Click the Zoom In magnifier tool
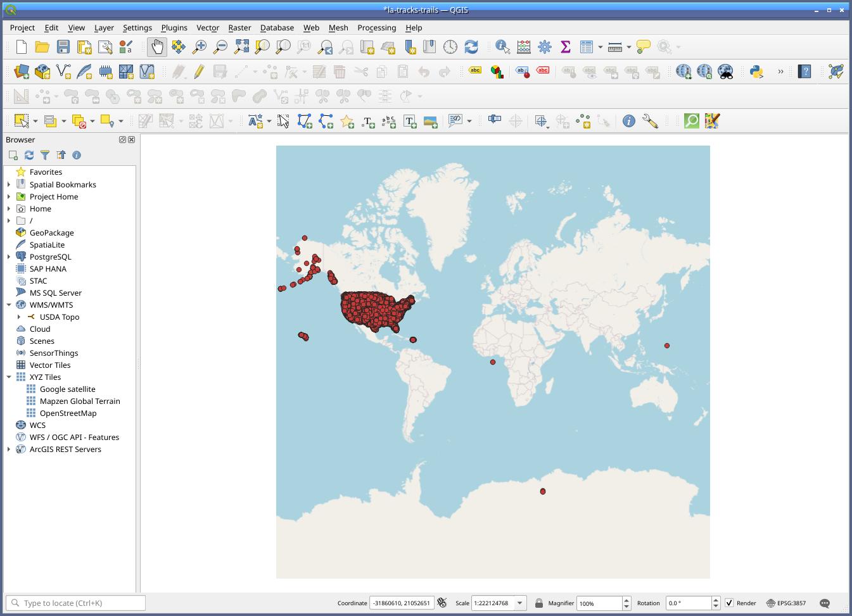Viewport: 852px width, 616px height. 200,47
